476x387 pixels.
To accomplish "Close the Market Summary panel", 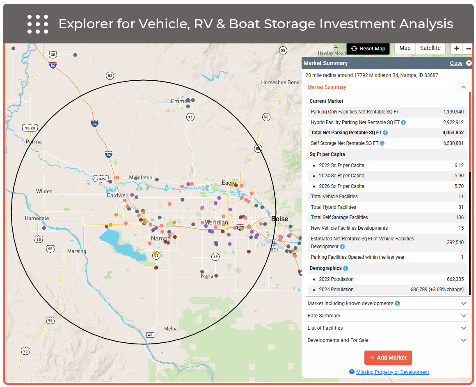I will tap(456, 63).
